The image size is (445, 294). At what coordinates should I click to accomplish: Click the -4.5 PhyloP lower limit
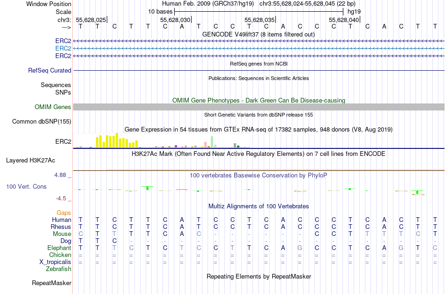tap(61, 198)
